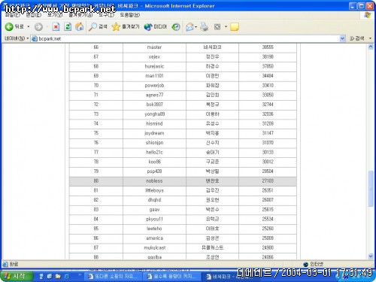Image resolution: width=376 pixels, height=282 pixels.
Task: Click the user ID xejex
Action: 154,56
